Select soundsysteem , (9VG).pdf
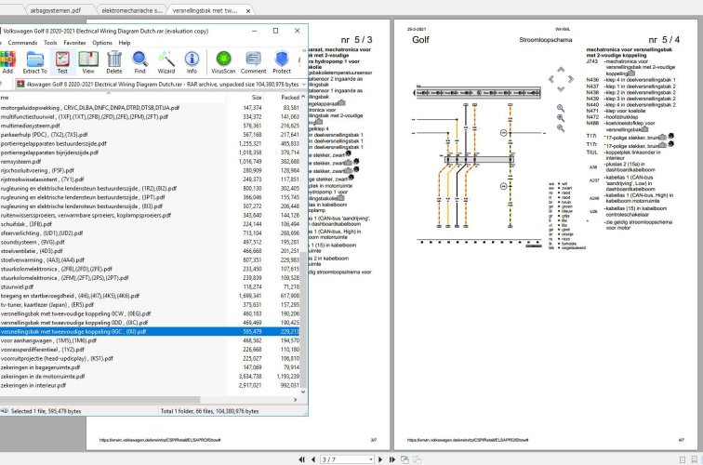The height and width of the screenshot is (465, 703). point(151,242)
